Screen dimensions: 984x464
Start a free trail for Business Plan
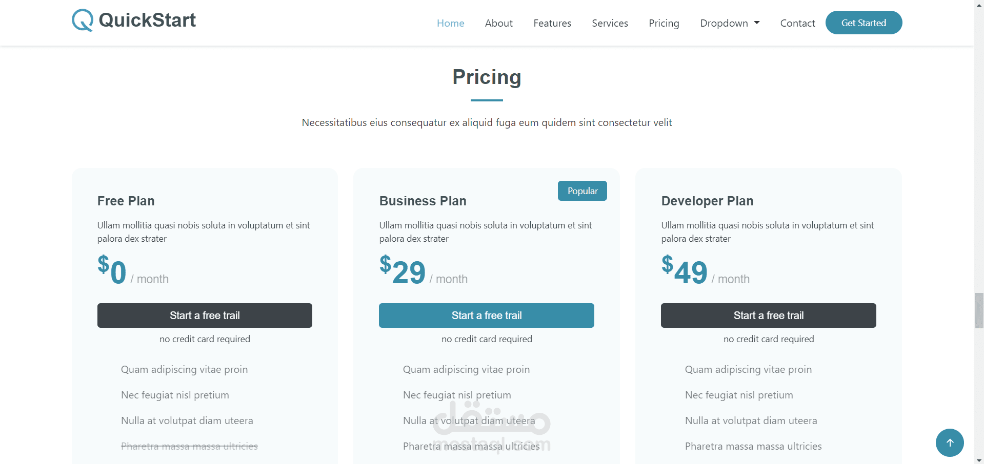pos(486,315)
